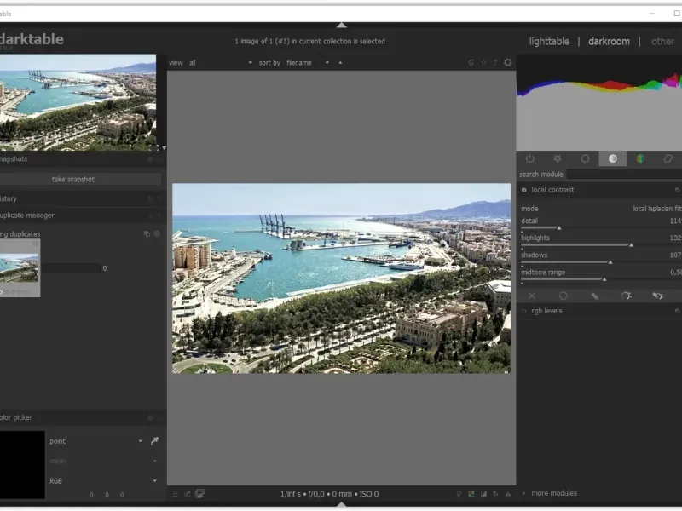The height and width of the screenshot is (511, 682).
Task: Toggle image grouping G icon
Action: [x=471, y=62]
